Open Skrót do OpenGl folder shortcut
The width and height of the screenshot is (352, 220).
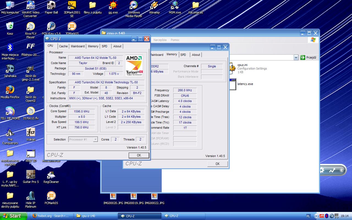coord(31,94)
